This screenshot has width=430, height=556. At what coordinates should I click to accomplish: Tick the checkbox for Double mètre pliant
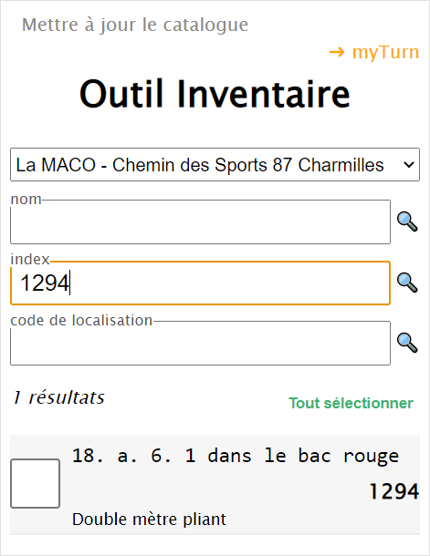tap(36, 483)
